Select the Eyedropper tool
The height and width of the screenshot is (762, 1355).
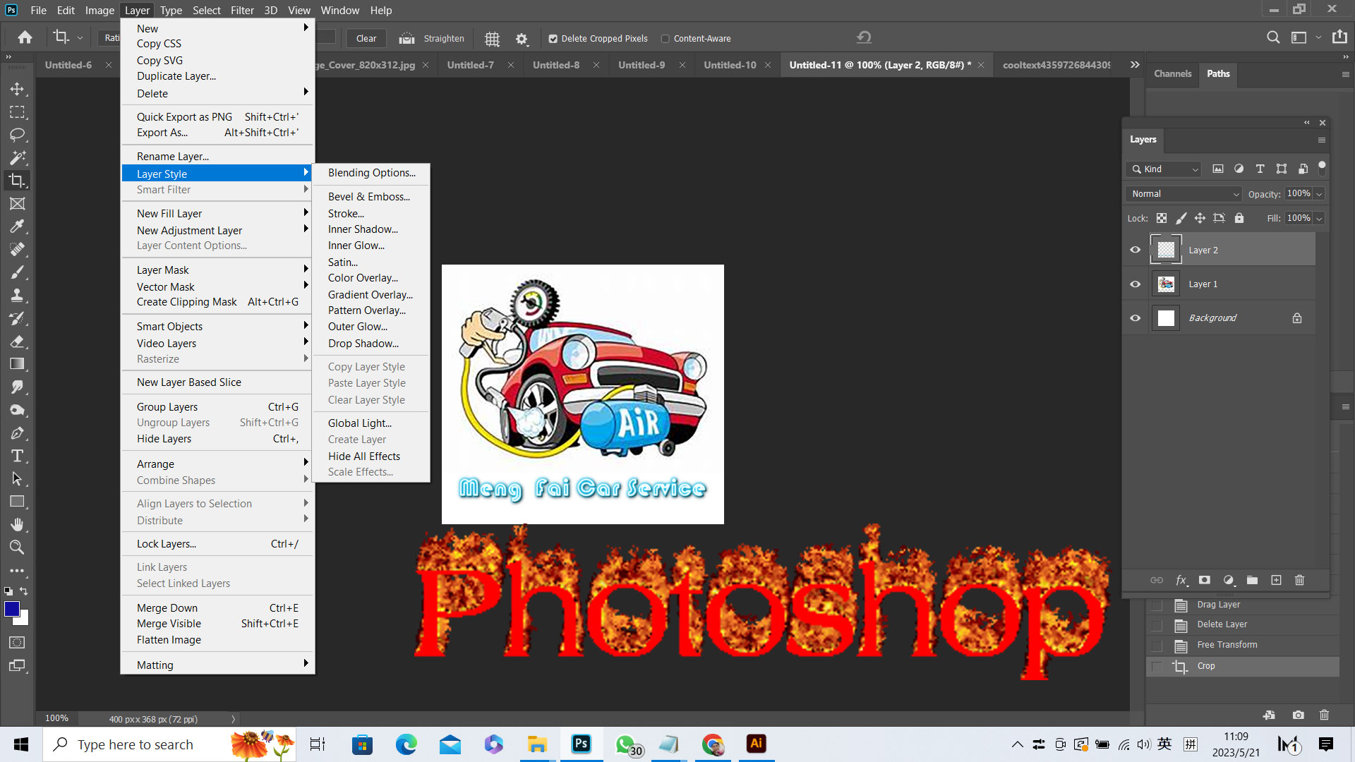tap(17, 226)
